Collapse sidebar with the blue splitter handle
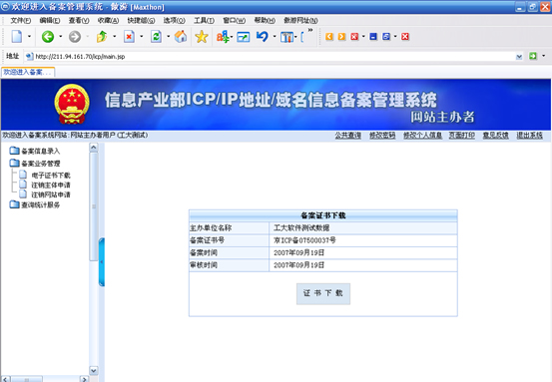The width and height of the screenshot is (552, 382). click(102, 262)
